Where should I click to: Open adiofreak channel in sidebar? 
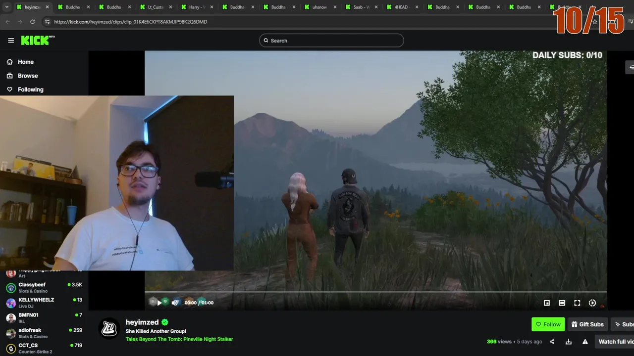pos(44,333)
